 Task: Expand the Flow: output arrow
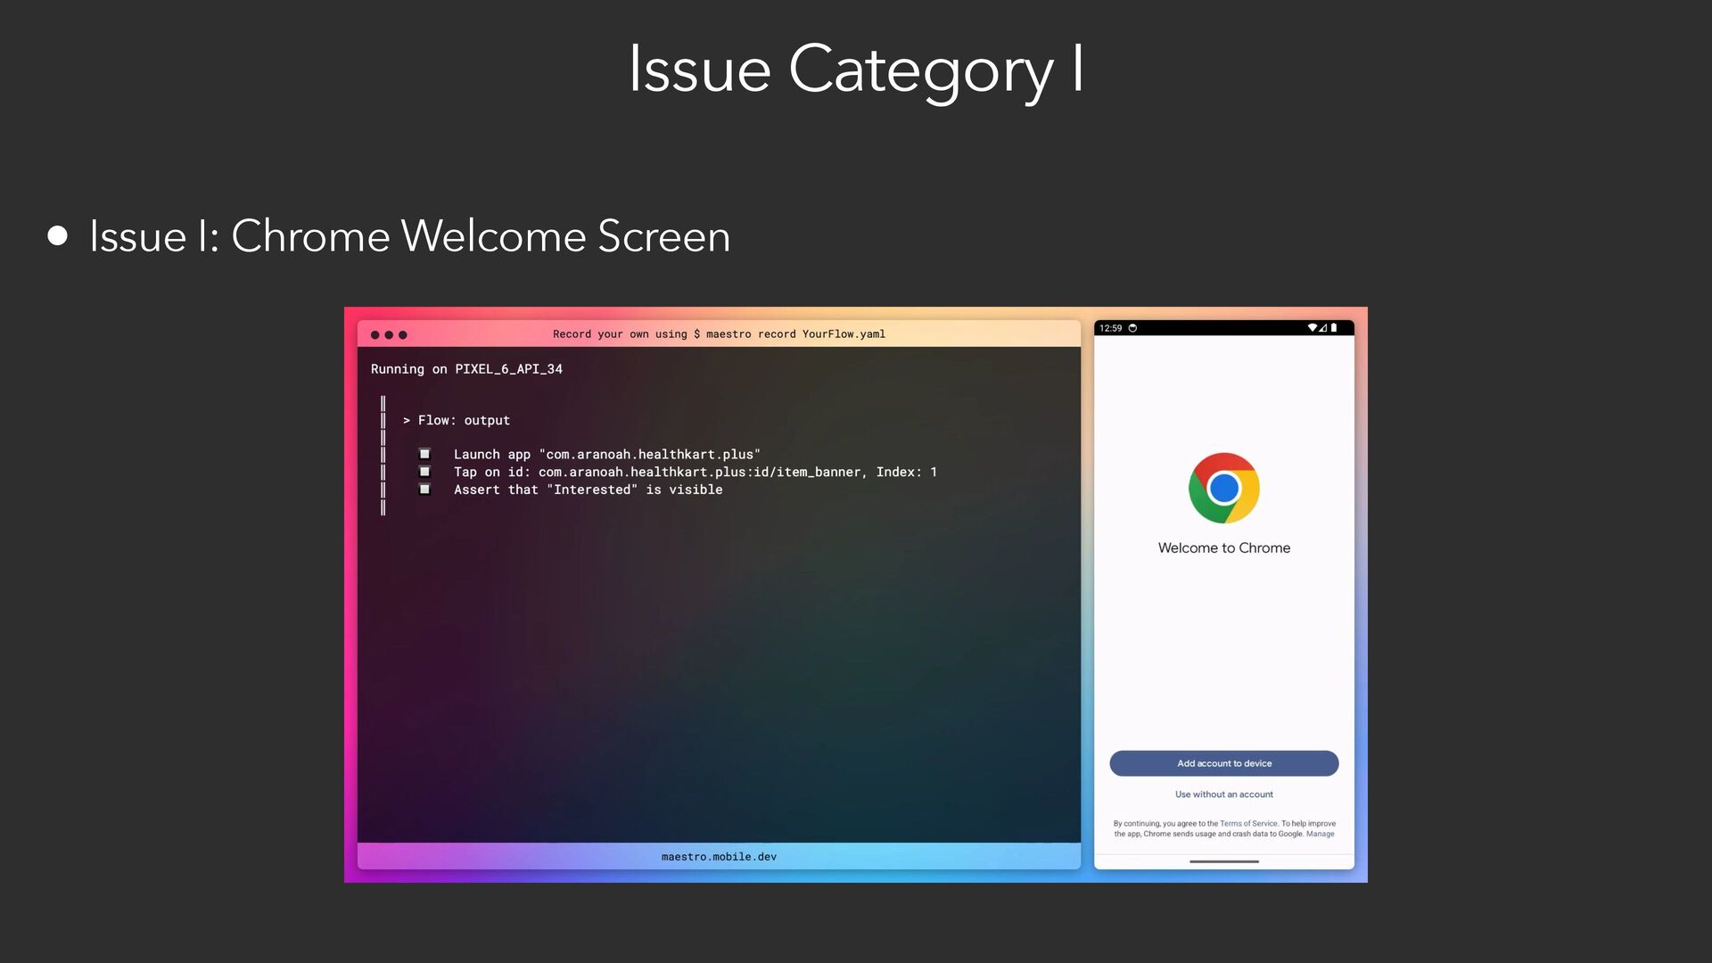coord(407,420)
